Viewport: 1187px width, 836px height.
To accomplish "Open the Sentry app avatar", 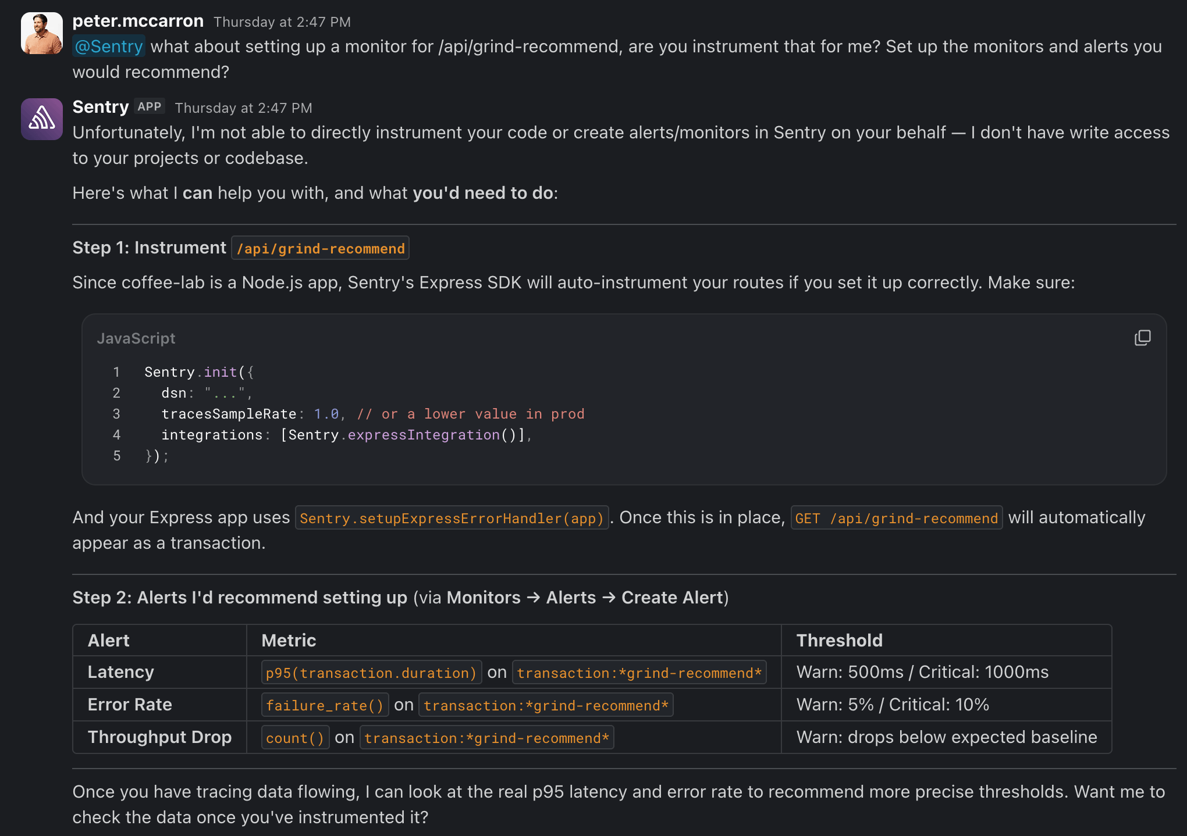I will point(42,119).
